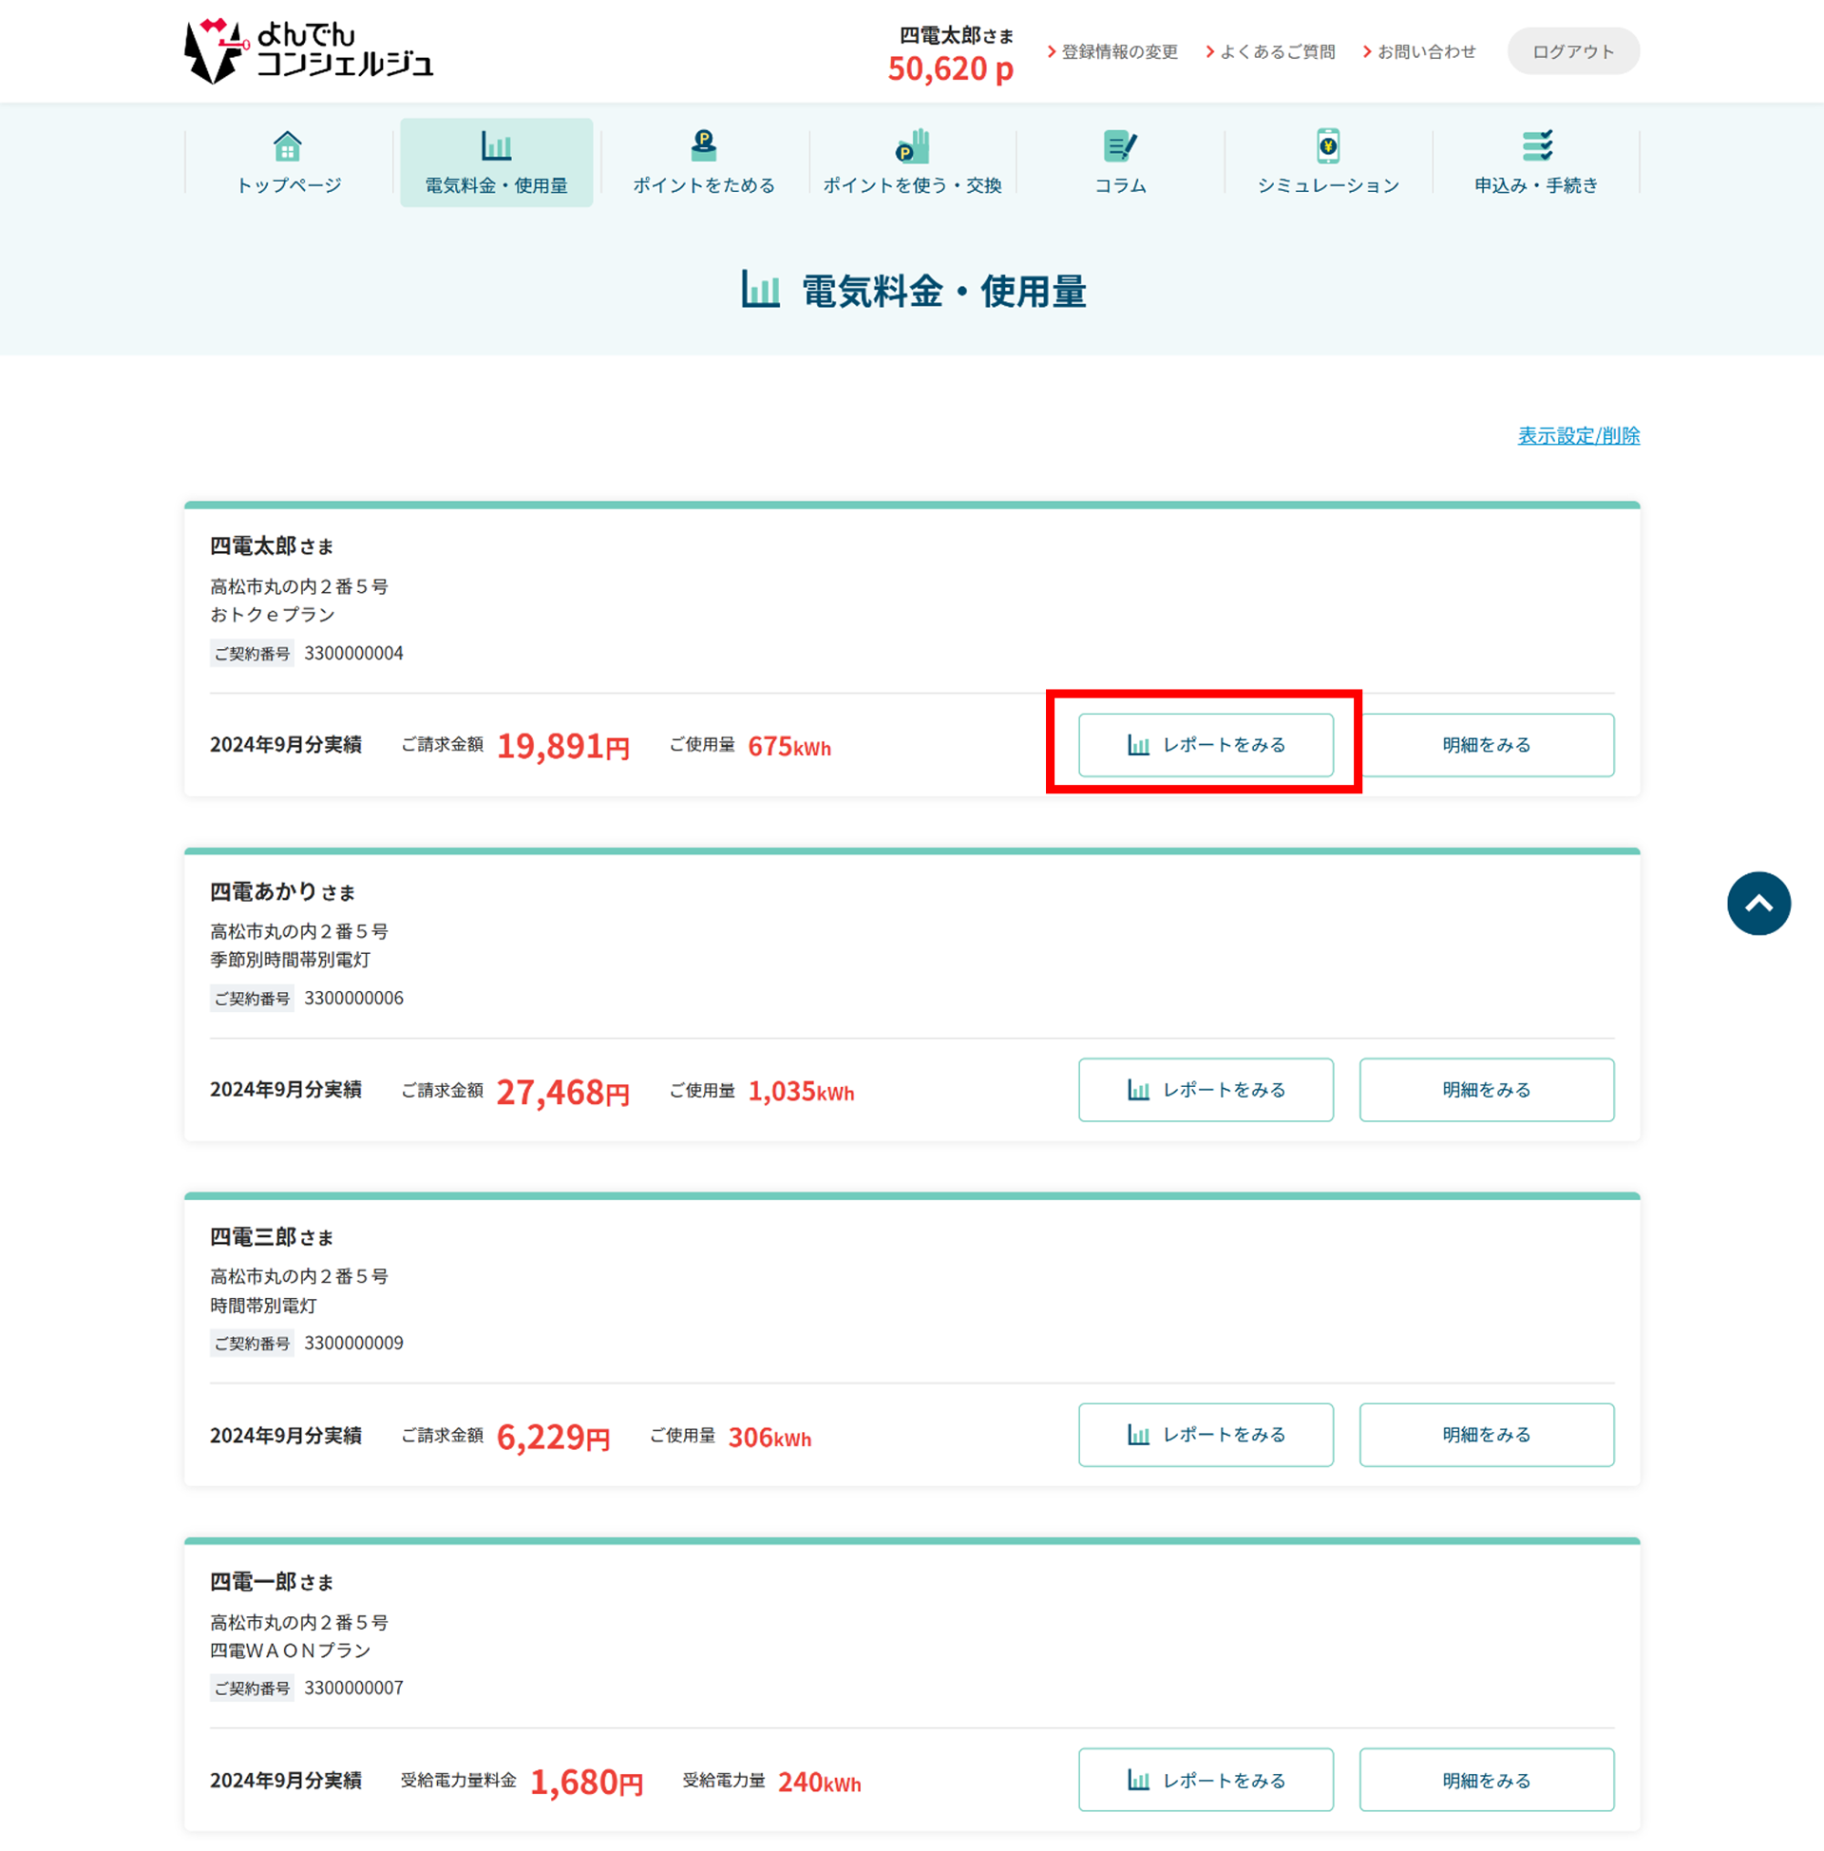Screen dimensions: 1824x1851
Task: Click the よんでんコンシェルジュ logo
Action: point(309,49)
